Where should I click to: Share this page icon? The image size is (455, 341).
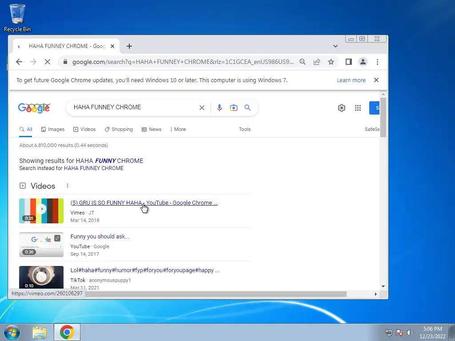tap(316, 62)
